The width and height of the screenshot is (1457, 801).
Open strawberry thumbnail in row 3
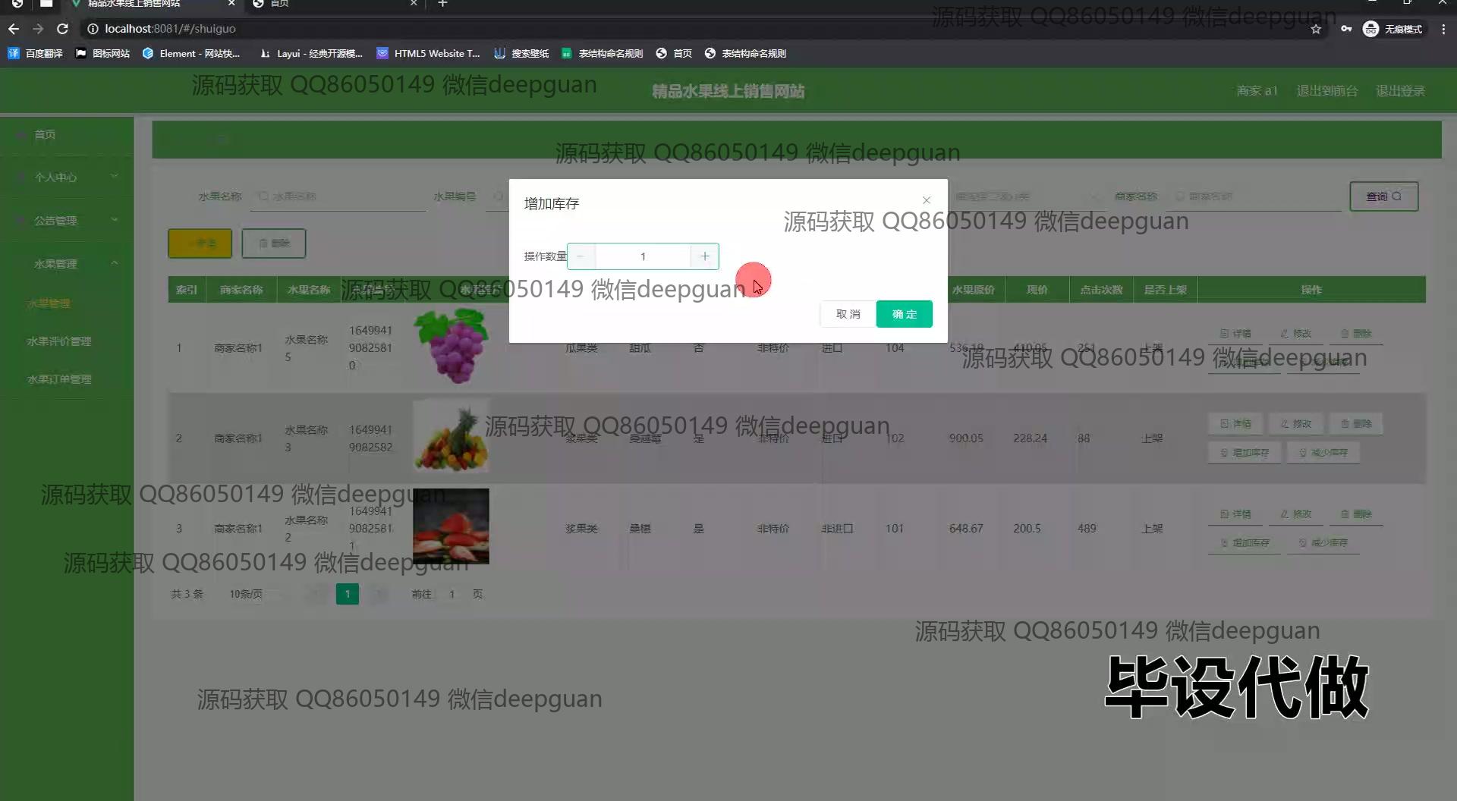pos(451,526)
